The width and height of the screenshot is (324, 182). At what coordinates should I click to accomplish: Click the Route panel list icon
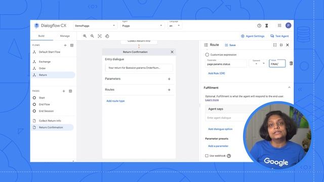(x=206, y=45)
